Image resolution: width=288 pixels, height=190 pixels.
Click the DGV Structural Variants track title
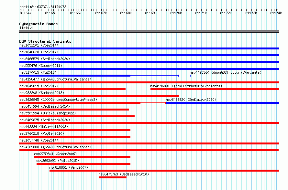tap(45, 41)
